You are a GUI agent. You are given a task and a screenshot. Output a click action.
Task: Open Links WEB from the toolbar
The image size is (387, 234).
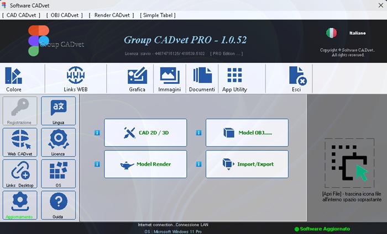click(x=76, y=79)
